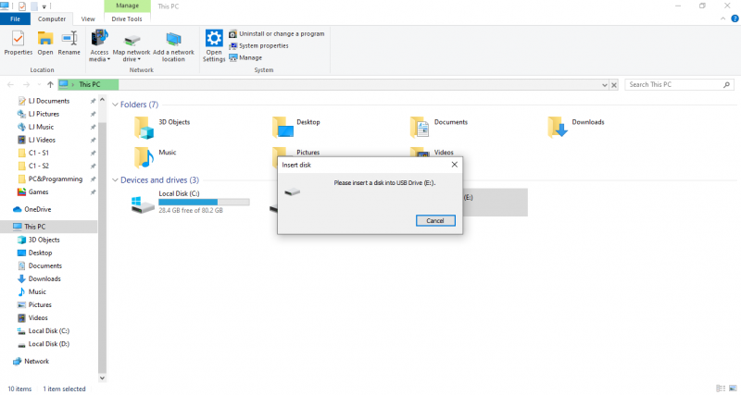This screenshot has height=395, width=741.
Task: Select OneDrive in the navigation pane
Action: click(37, 209)
